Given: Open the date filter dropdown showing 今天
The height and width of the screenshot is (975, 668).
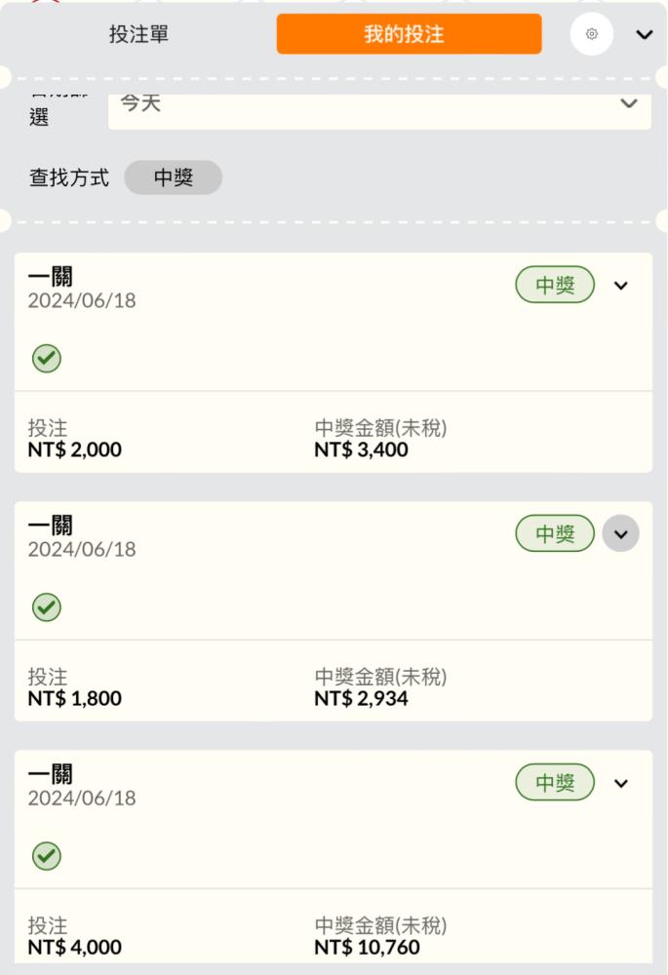Looking at the screenshot, I should tap(378, 103).
